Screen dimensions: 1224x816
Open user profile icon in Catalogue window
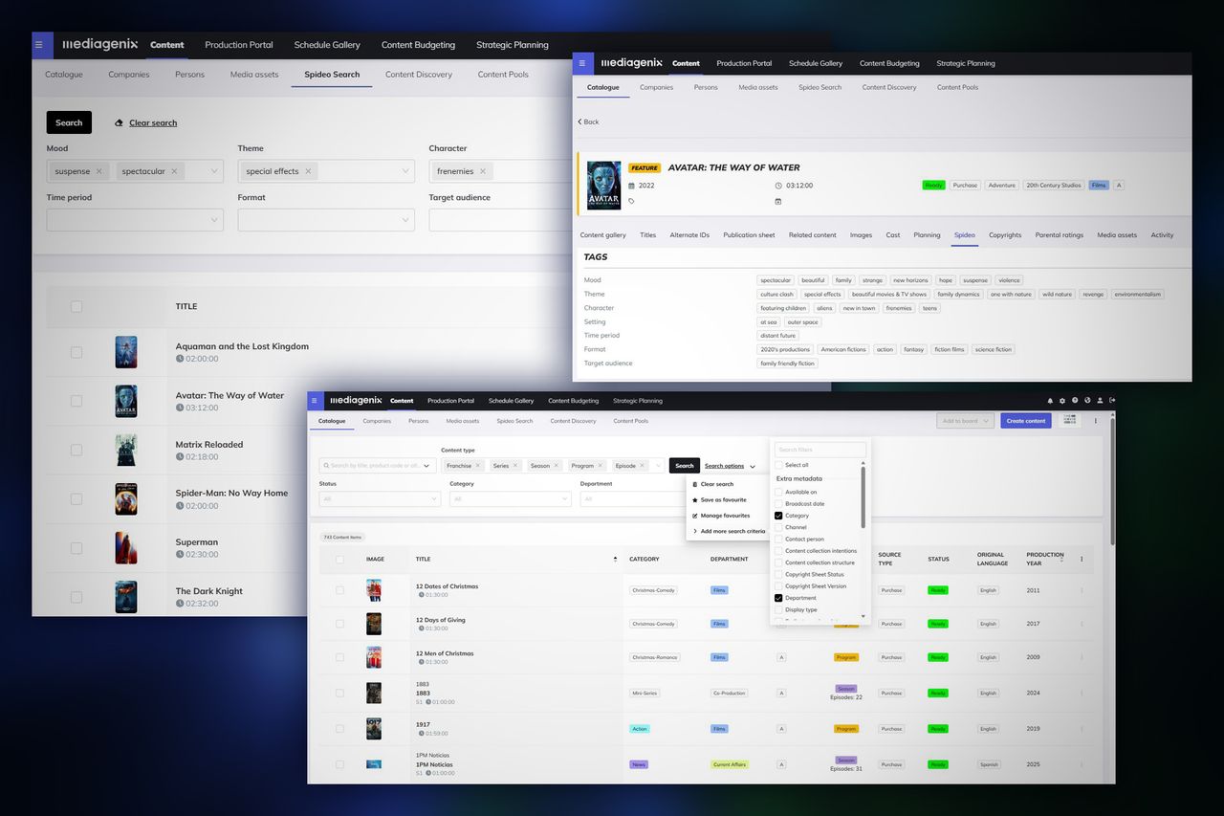[x=1100, y=401]
